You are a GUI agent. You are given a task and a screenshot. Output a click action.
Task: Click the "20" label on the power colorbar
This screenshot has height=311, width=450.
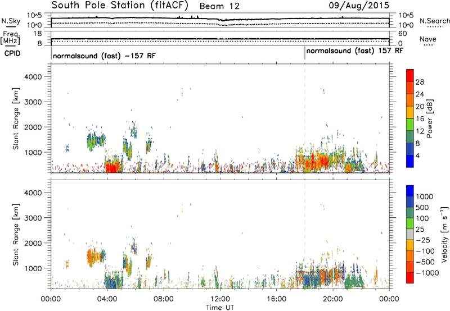(420, 107)
